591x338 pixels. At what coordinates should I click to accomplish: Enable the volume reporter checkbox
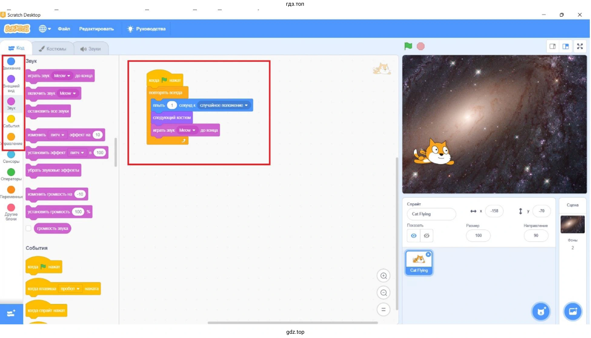pyautogui.click(x=28, y=229)
